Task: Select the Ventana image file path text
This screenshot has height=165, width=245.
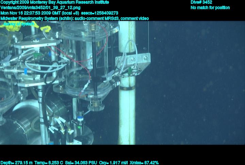Action: (40, 7)
